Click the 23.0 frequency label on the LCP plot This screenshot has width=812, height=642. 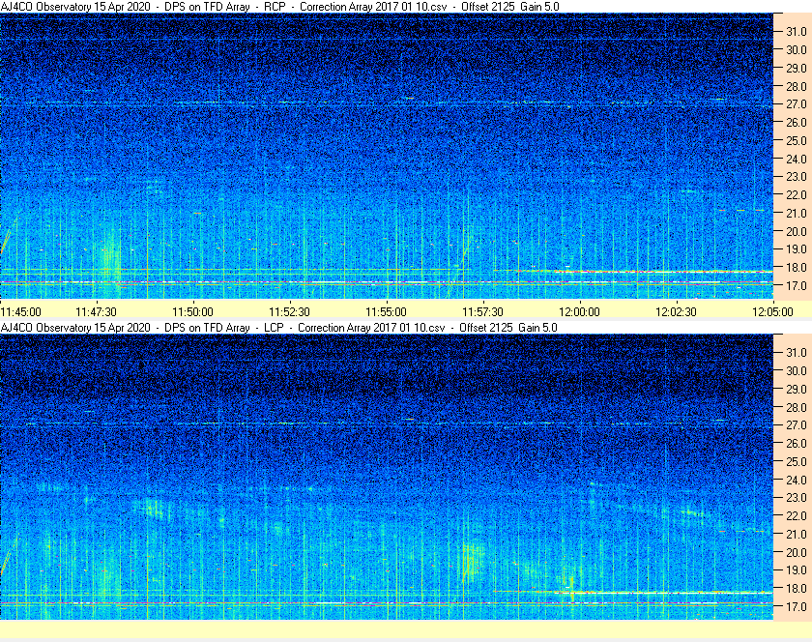(797, 497)
